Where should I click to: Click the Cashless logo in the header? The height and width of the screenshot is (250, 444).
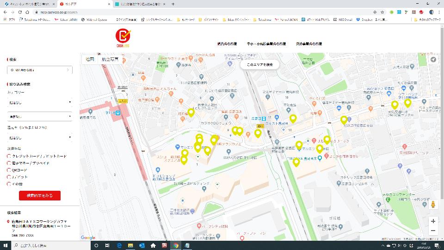coord(123,37)
